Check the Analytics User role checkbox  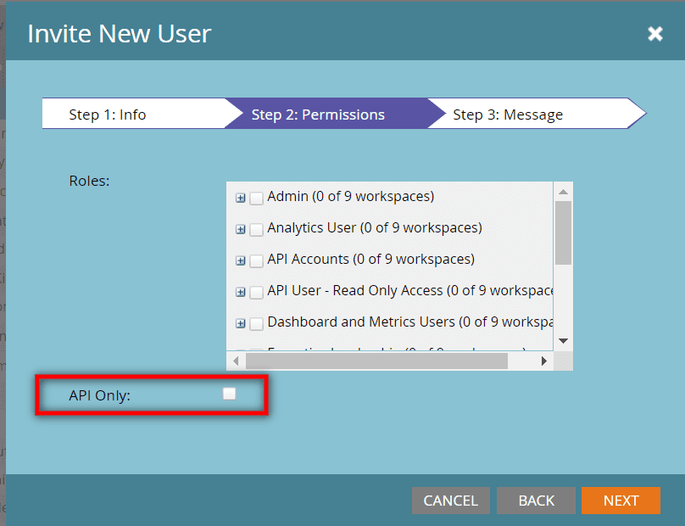256,230
